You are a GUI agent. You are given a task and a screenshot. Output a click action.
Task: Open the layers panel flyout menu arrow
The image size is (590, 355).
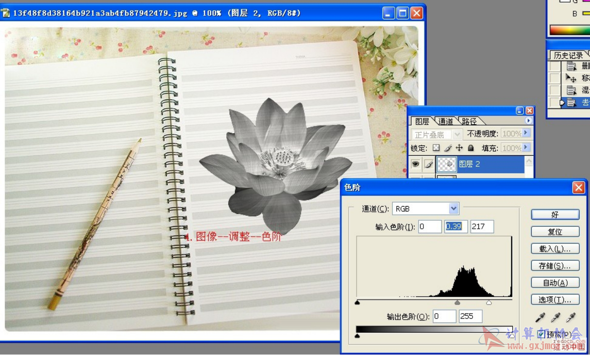(529, 121)
